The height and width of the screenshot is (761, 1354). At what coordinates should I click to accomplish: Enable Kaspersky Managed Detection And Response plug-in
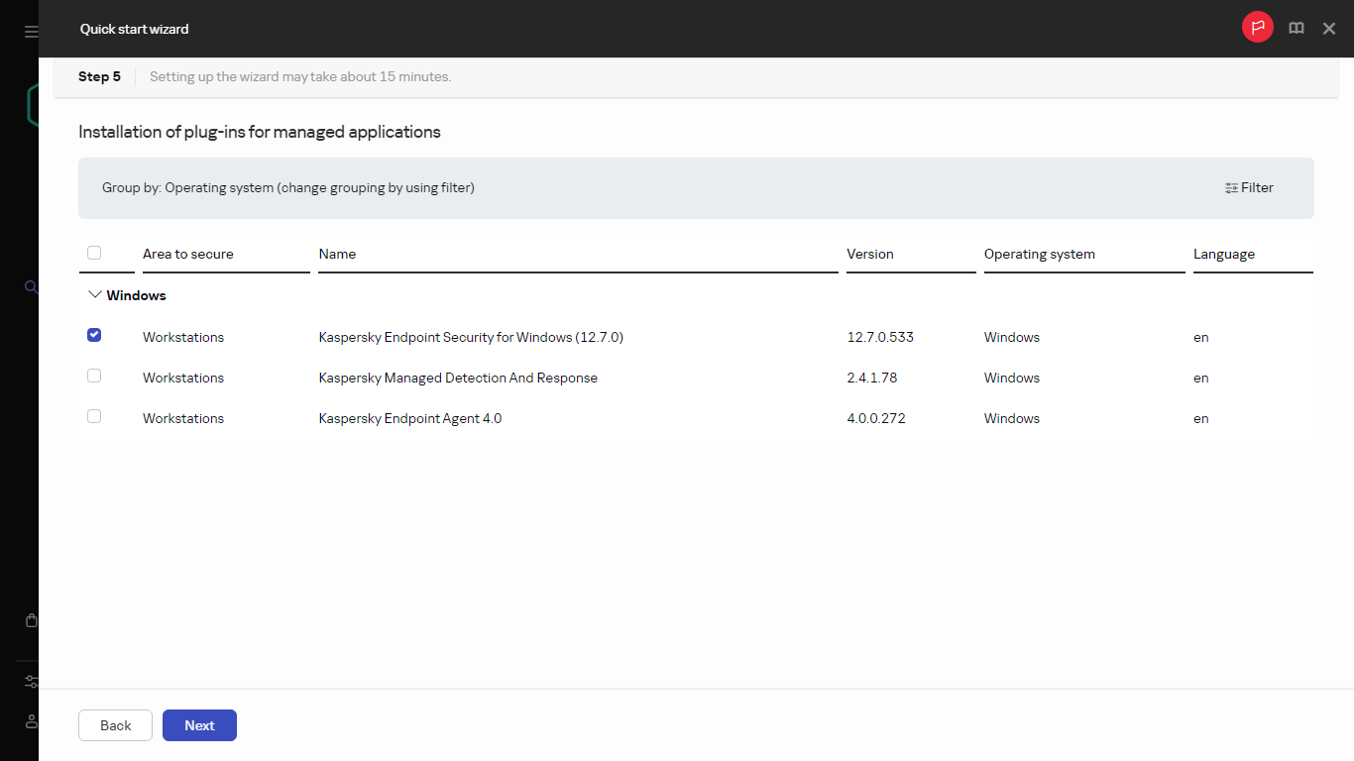click(x=93, y=376)
